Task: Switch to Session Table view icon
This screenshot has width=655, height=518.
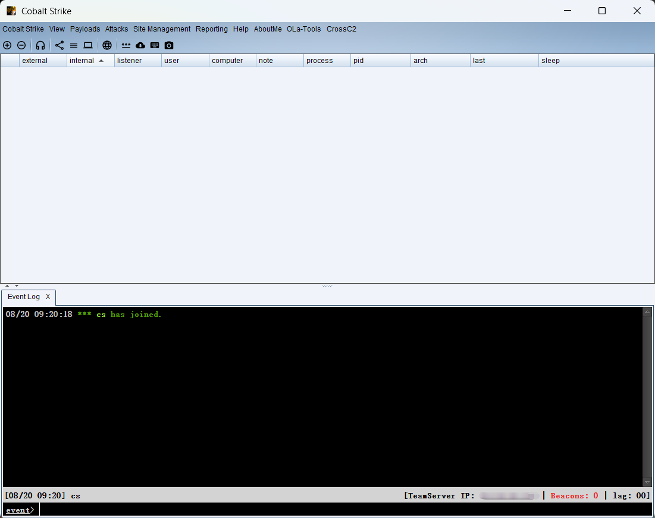Action: [x=74, y=45]
